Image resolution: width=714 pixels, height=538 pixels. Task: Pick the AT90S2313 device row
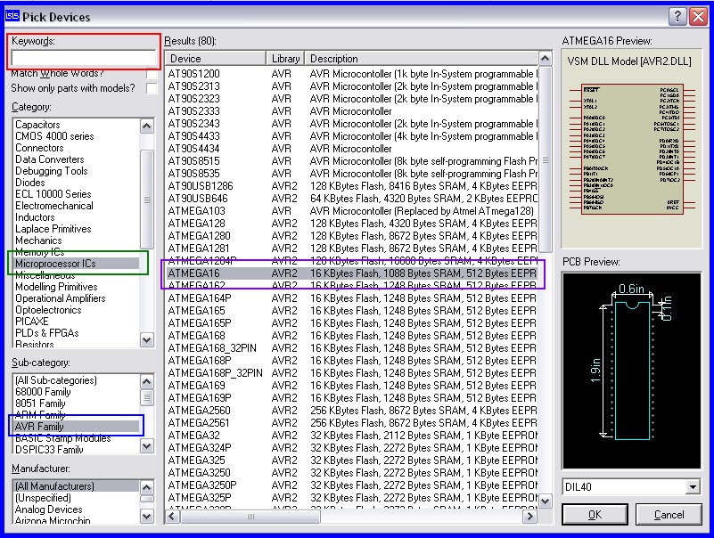pyautogui.click(x=352, y=86)
